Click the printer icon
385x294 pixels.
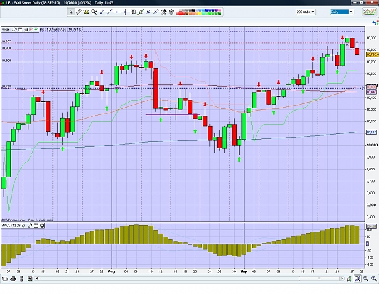coord(14,279)
